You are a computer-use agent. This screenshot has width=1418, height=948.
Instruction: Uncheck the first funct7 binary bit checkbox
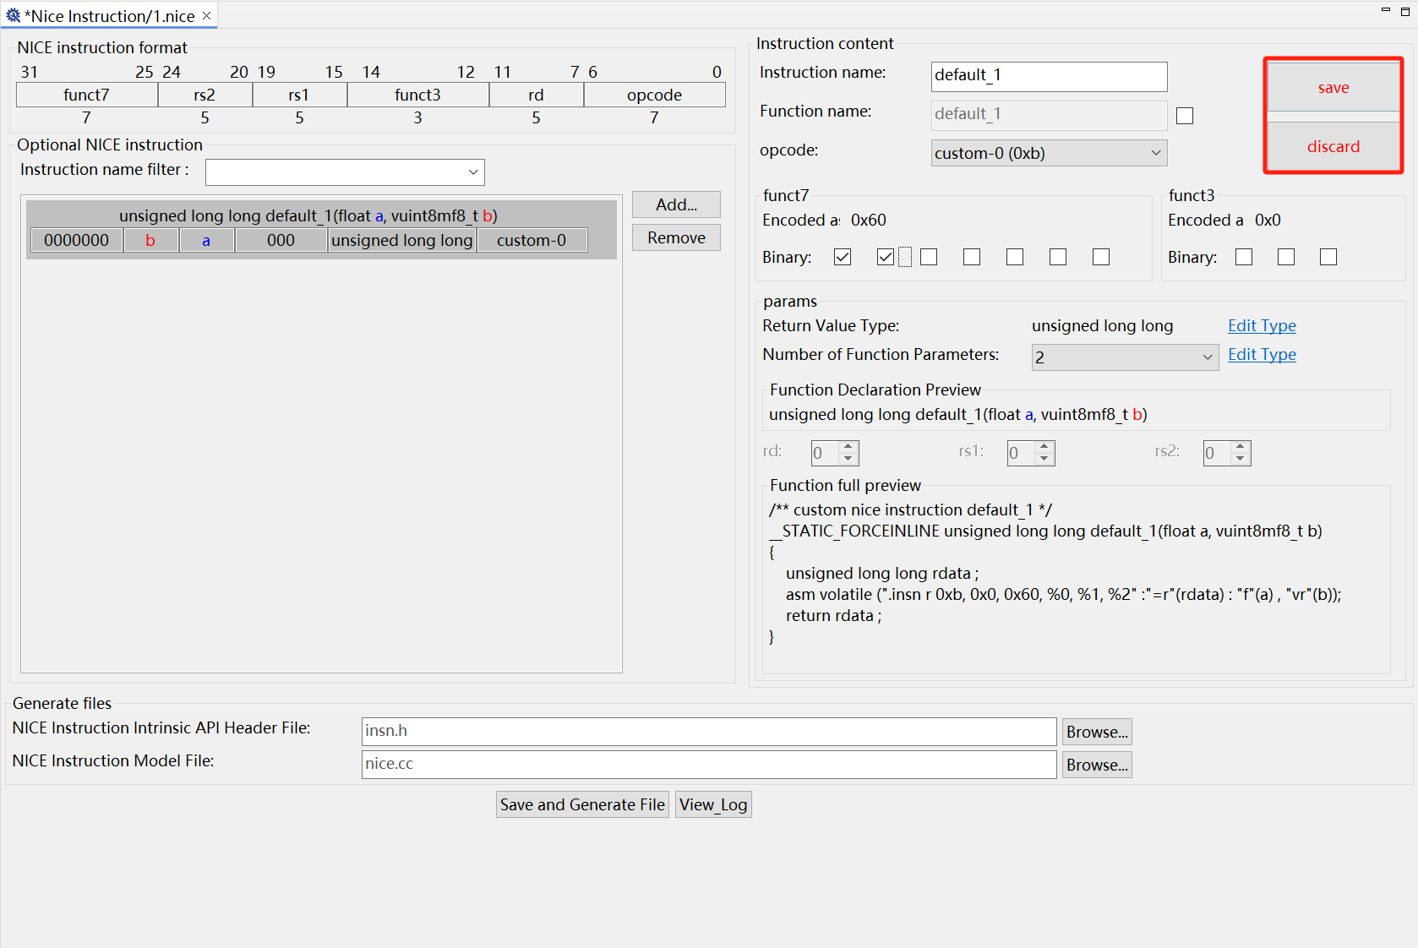coord(843,257)
